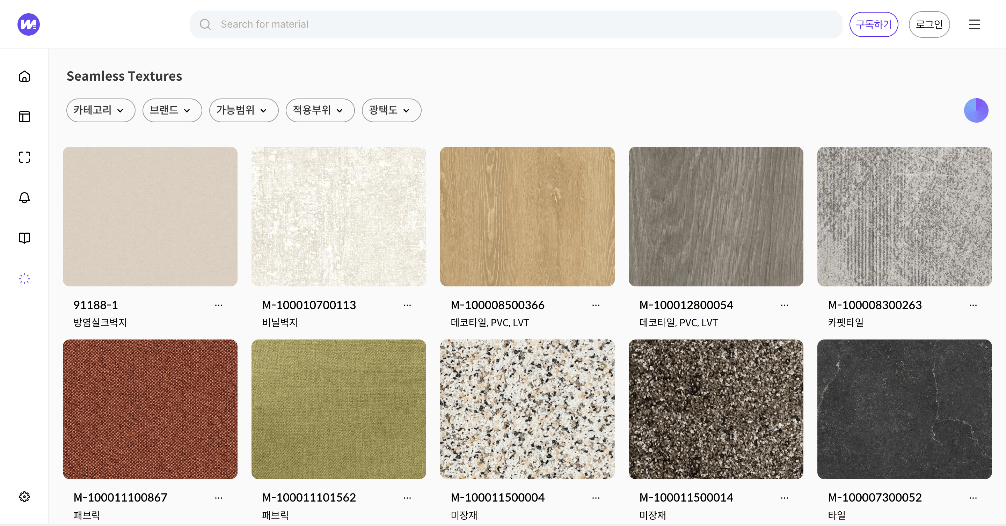Expand the 브랜드 filter dropdown
This screenshot has width=1006, height=526.
(172, 110)
